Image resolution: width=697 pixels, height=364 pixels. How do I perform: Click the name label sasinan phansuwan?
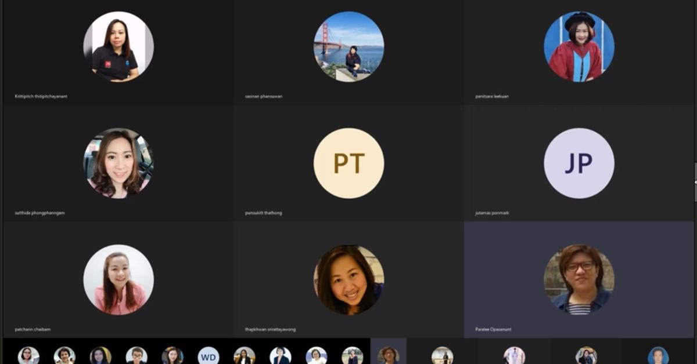(264, 96)
